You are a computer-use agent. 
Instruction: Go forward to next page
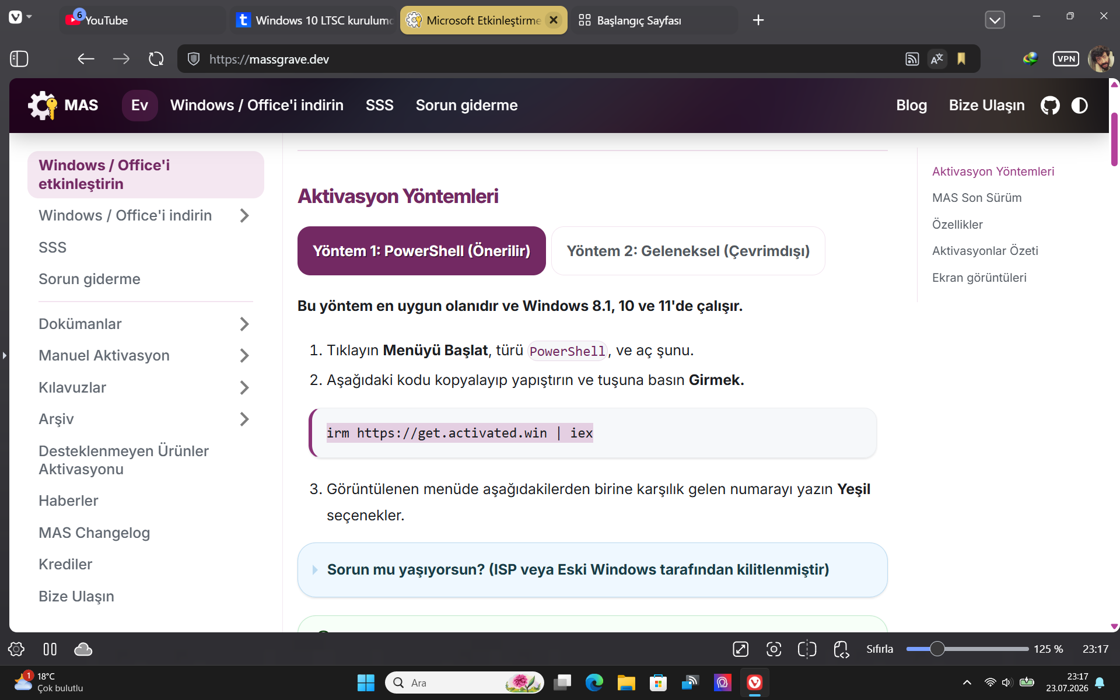(x=121, y=58)
